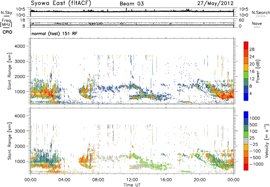
Task: Click the date '27/May/2012'
Action: 215,3
